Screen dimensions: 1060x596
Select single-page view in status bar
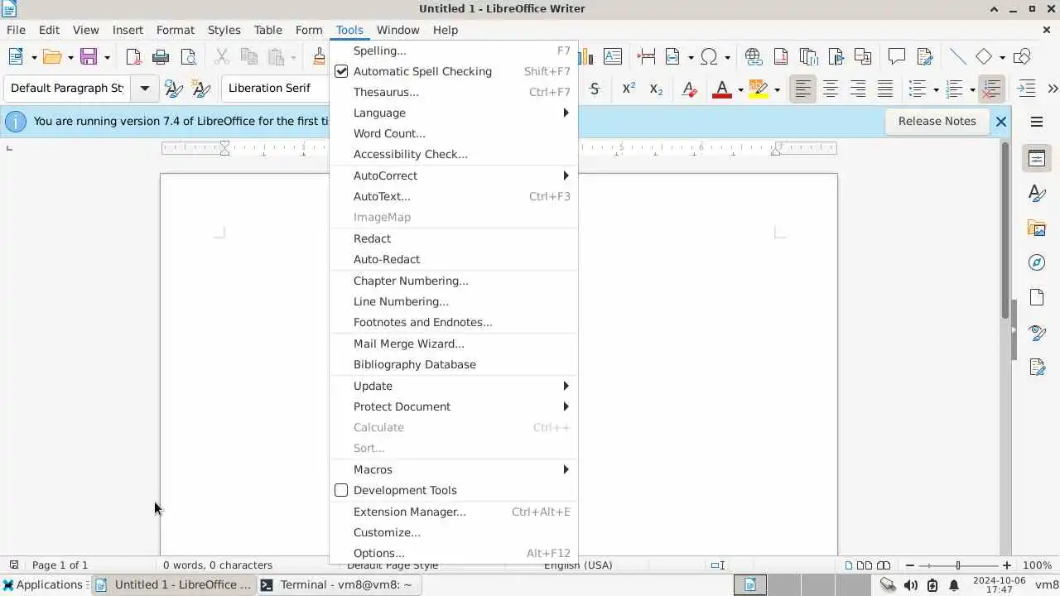849,565
